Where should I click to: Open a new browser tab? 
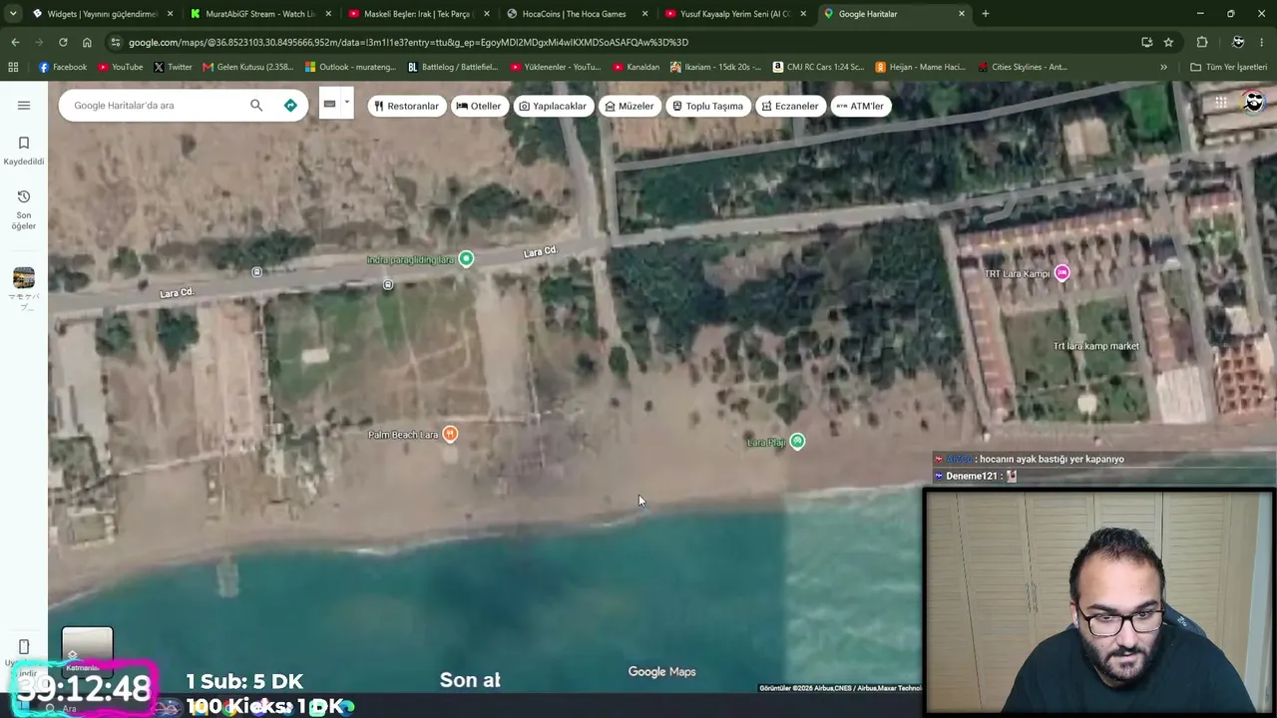(x=986, y=14)
